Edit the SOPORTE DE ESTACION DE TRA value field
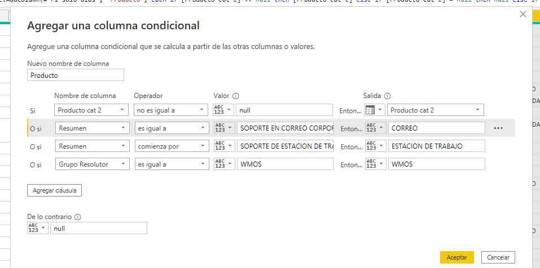The image size is (540, 268). (x=285, y=146)
